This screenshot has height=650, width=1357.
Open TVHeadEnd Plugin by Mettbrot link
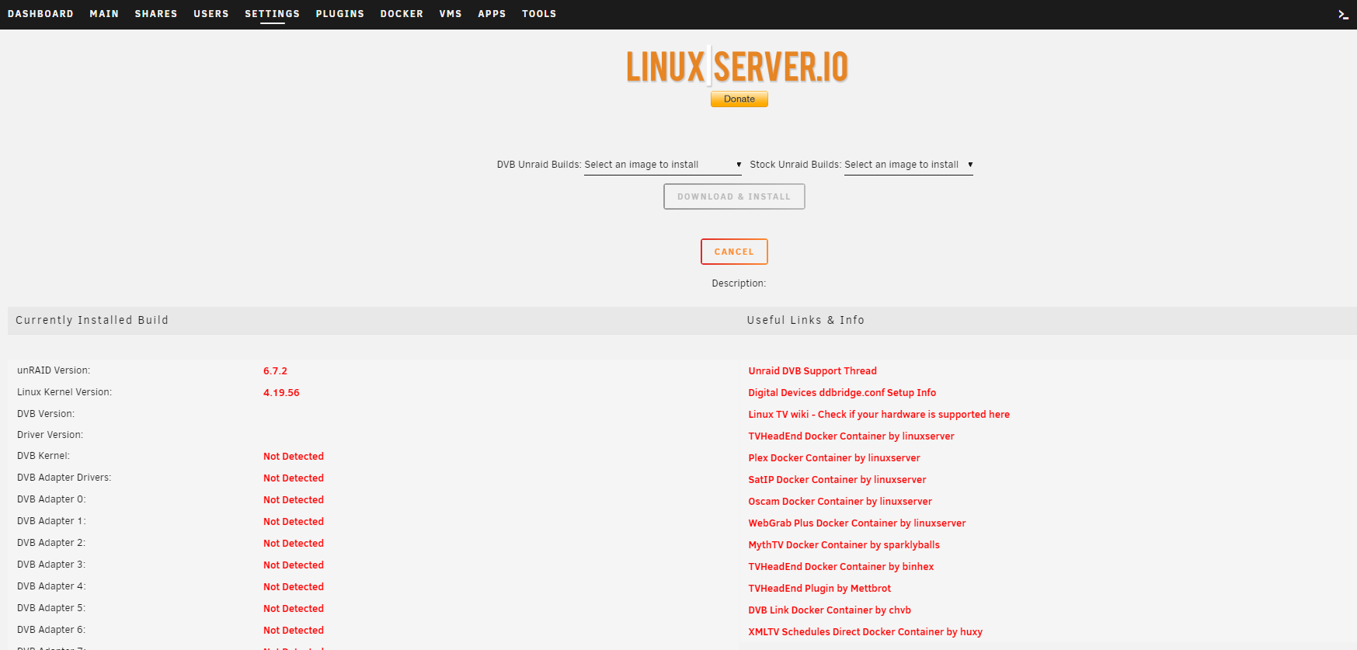click(819, 589)
